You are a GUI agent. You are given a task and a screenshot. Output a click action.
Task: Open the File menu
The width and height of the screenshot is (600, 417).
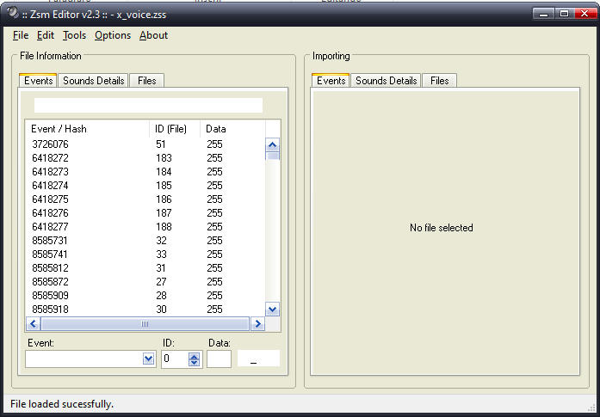click(21, 35)
